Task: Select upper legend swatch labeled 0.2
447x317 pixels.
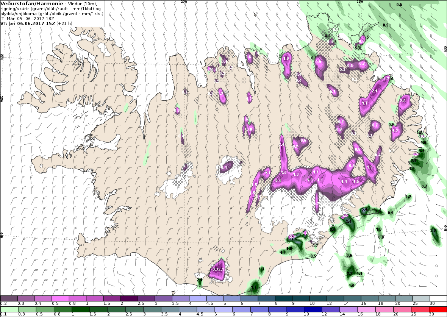Action: [9, 298]
